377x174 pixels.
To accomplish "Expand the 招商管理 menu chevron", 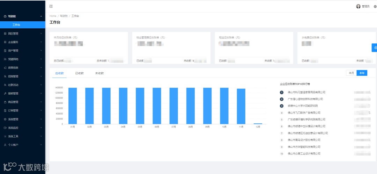I will pos(41,77).
